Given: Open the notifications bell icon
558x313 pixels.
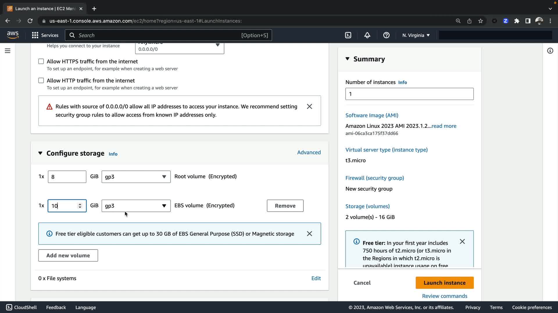Looking at the screenshot, I should (367, 35).
